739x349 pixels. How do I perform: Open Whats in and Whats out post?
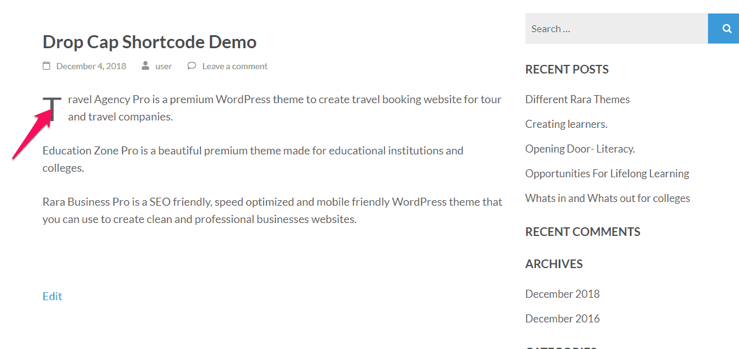click(607, 198)
